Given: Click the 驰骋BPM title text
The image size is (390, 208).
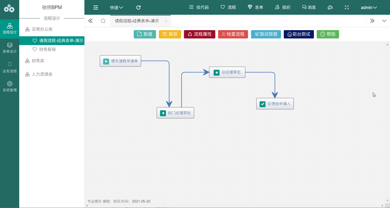Looking at the screenshot, I should (x=52, y=7).
